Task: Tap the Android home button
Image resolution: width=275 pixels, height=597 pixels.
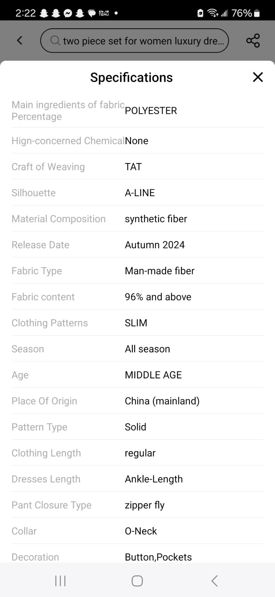Action: 137,581
